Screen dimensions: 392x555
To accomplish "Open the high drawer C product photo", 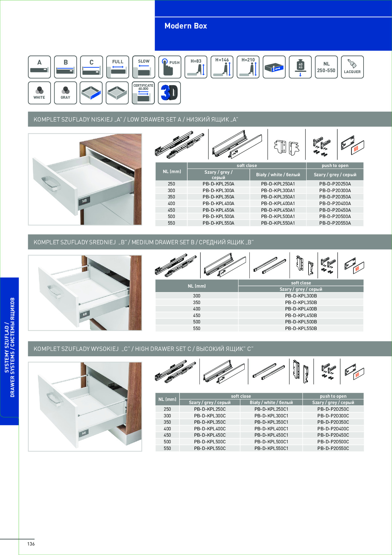I will pyautogui.click(x=85, y=407).
